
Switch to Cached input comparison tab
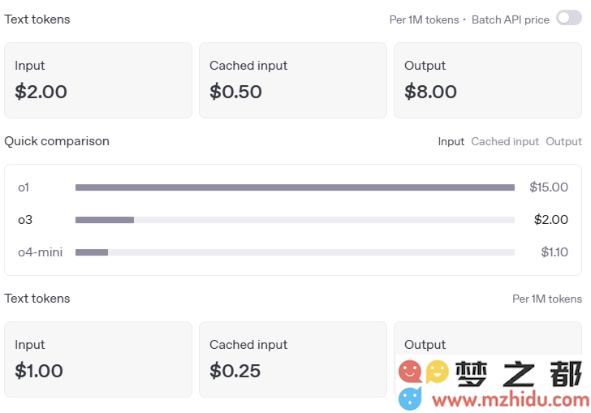[x=505, y=141]
